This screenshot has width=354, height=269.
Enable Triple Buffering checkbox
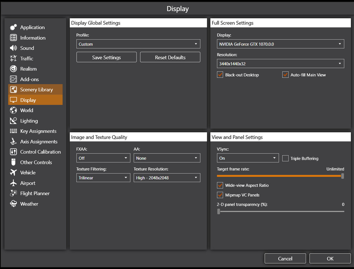[x=285, y=158]
